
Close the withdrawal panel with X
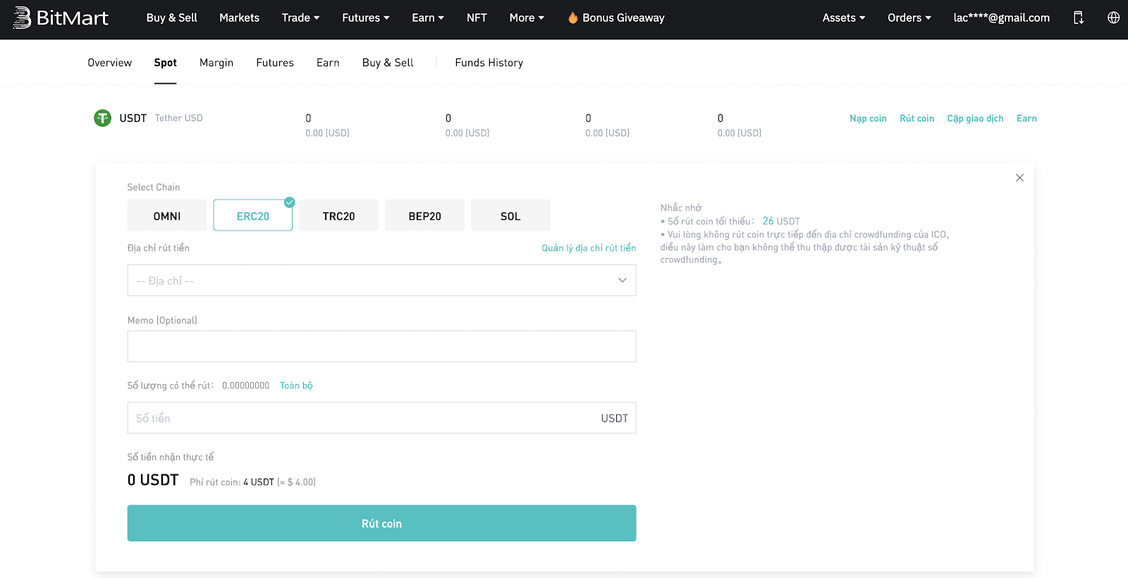(x=1019, y=178)
